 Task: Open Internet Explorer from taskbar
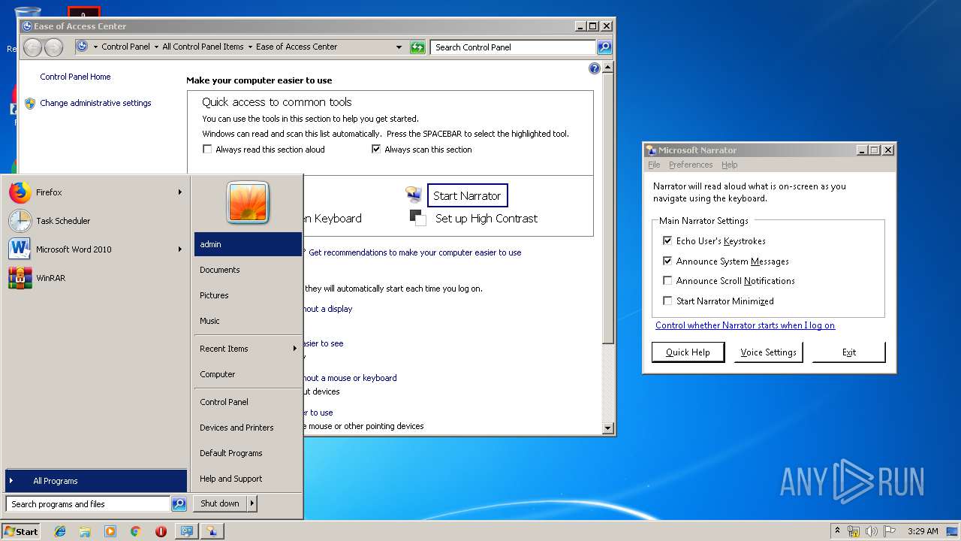[x=60, y=531]
